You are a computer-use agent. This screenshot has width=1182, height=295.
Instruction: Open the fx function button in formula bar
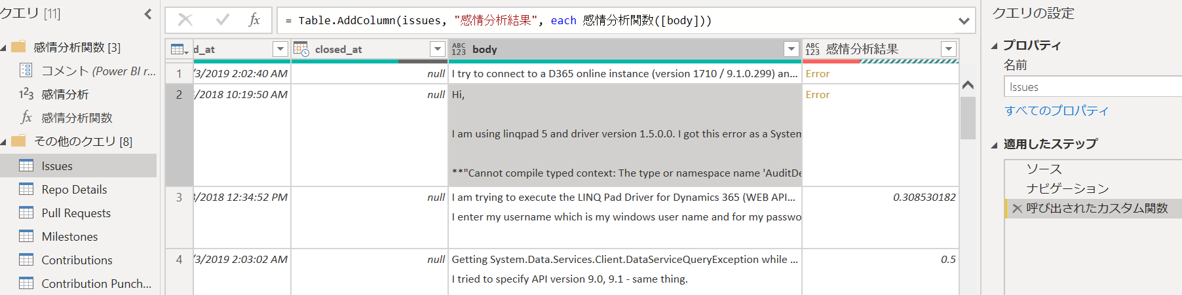[254, 20]
